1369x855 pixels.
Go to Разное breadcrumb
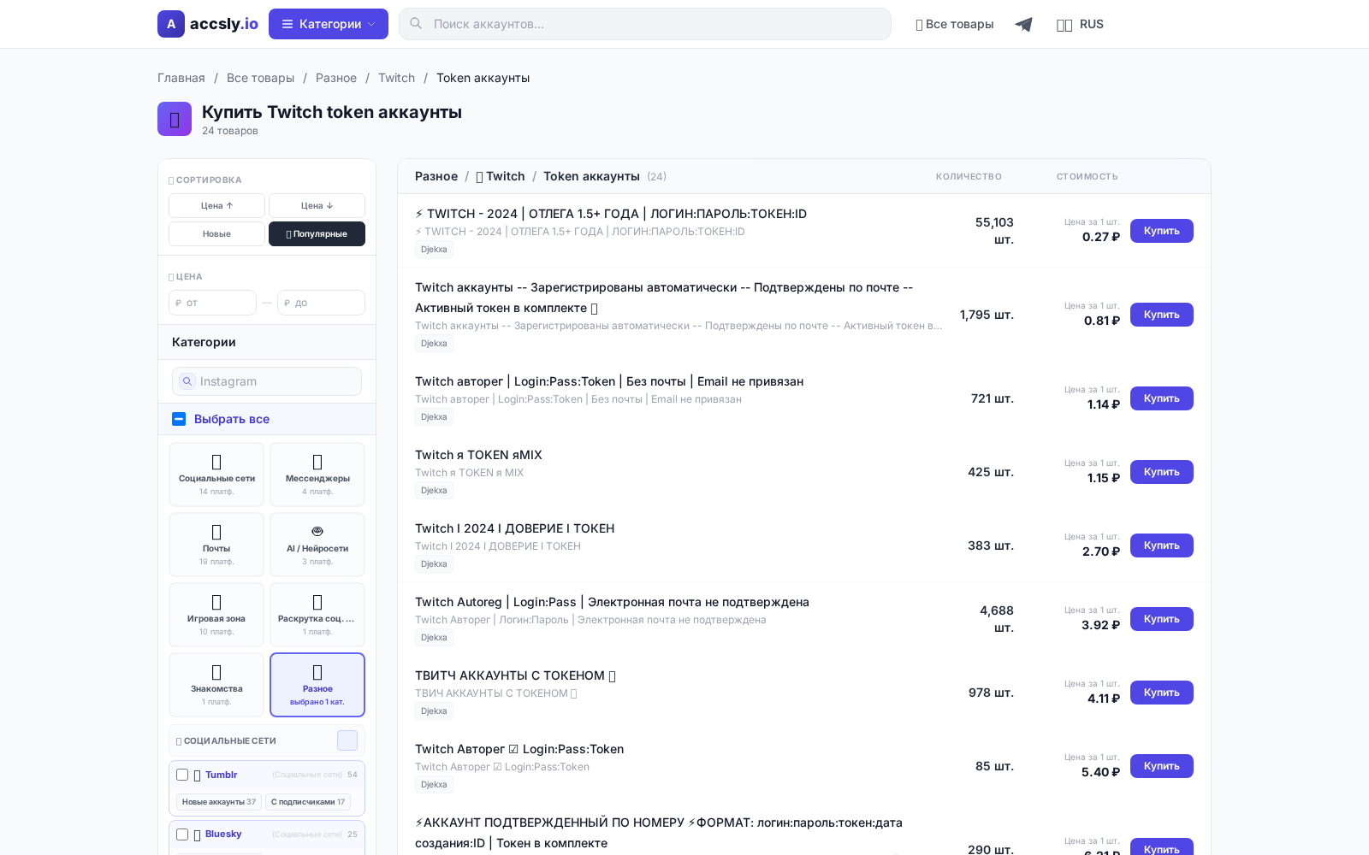pos(336,78)
